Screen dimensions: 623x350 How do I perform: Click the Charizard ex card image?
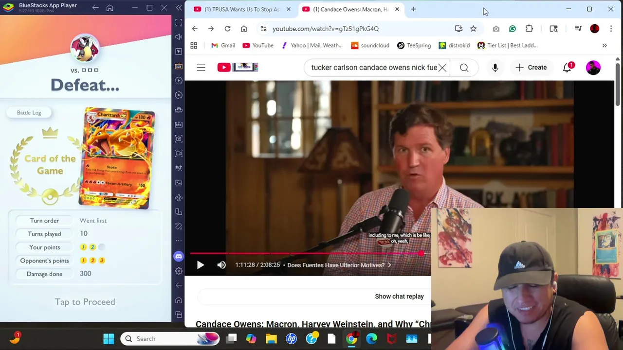click(x=117, y=159)
